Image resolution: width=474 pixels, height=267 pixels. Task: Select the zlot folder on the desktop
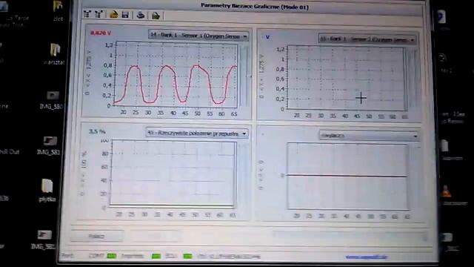[x=58, y=11]
